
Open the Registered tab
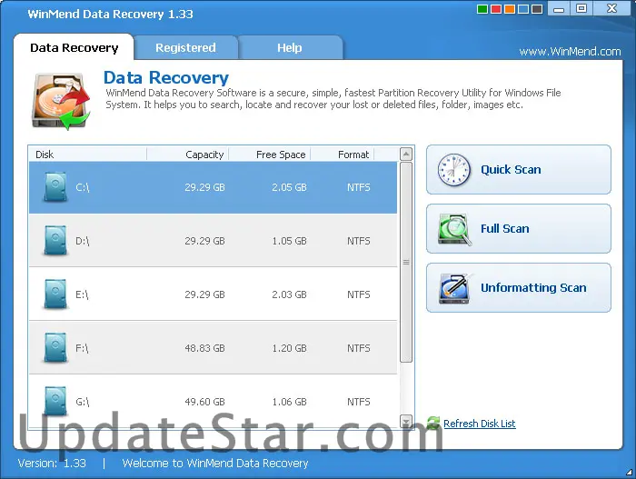click(185, 47)
